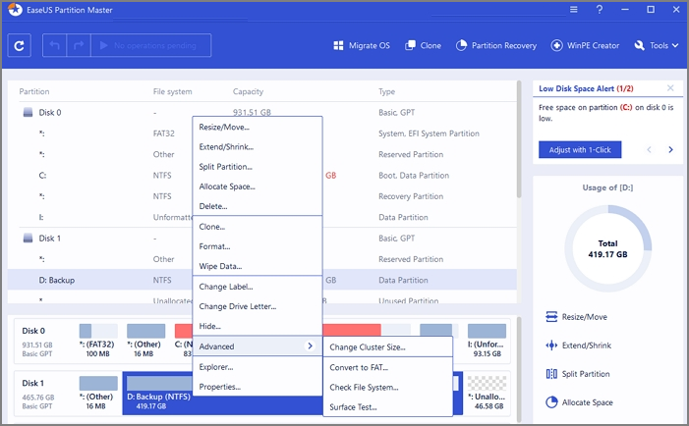Select Change Drive Letter... entry

point(258,306)
